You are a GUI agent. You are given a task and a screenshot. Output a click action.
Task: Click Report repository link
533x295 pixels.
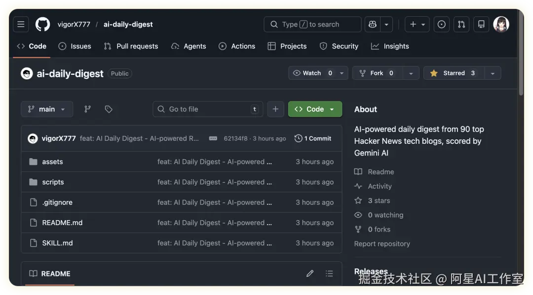pyautogui.click(x=382, y=244)
